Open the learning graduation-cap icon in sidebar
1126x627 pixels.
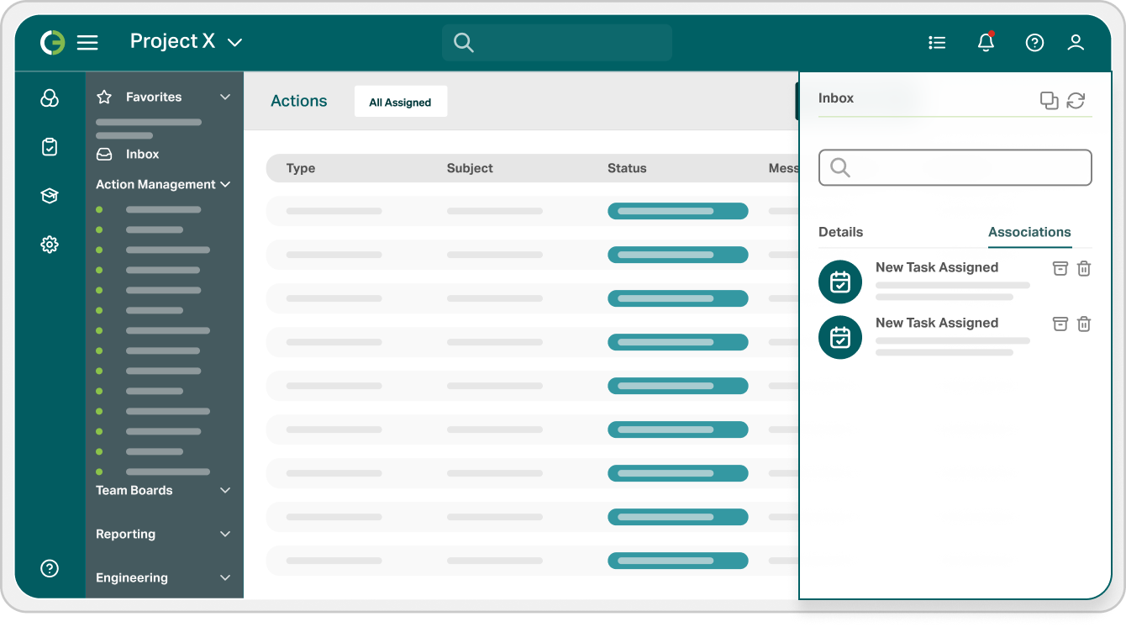tap(50, 195)
